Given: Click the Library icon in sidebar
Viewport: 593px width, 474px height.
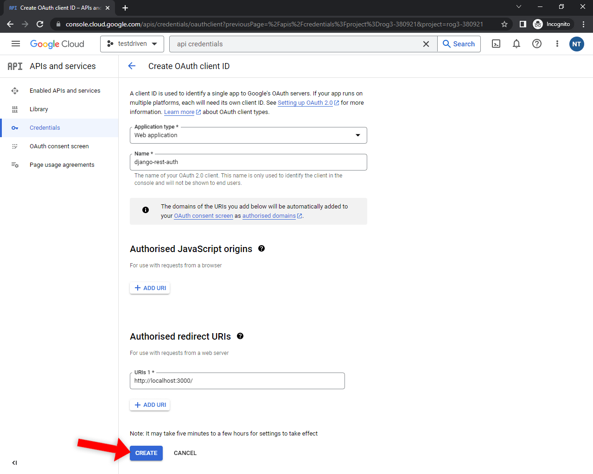Looking at the screenshot, I should point(15,109).
